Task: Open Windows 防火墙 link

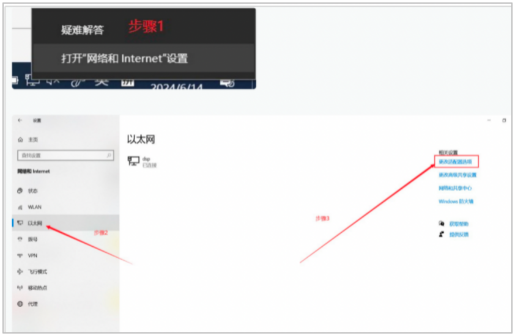Action: 456,201
